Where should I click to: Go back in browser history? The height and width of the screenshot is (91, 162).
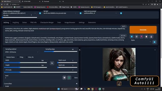tap(2, 5)
